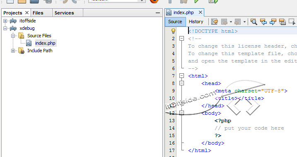Viewport: 297px width, 157px height.
Task: Open the Back history dropdown arrow
Action: 231,22
